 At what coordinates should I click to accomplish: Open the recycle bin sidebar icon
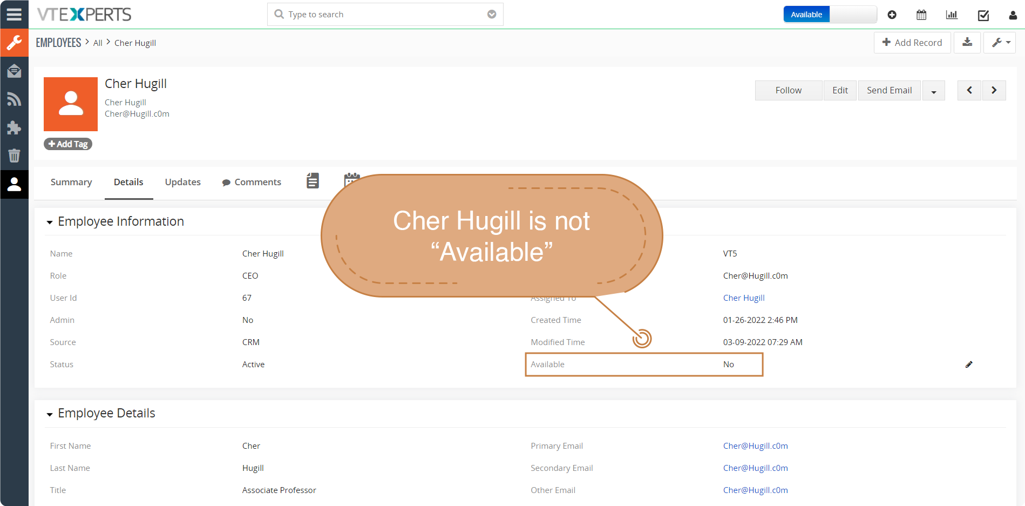pyautogui.click(x=14, y=156)
